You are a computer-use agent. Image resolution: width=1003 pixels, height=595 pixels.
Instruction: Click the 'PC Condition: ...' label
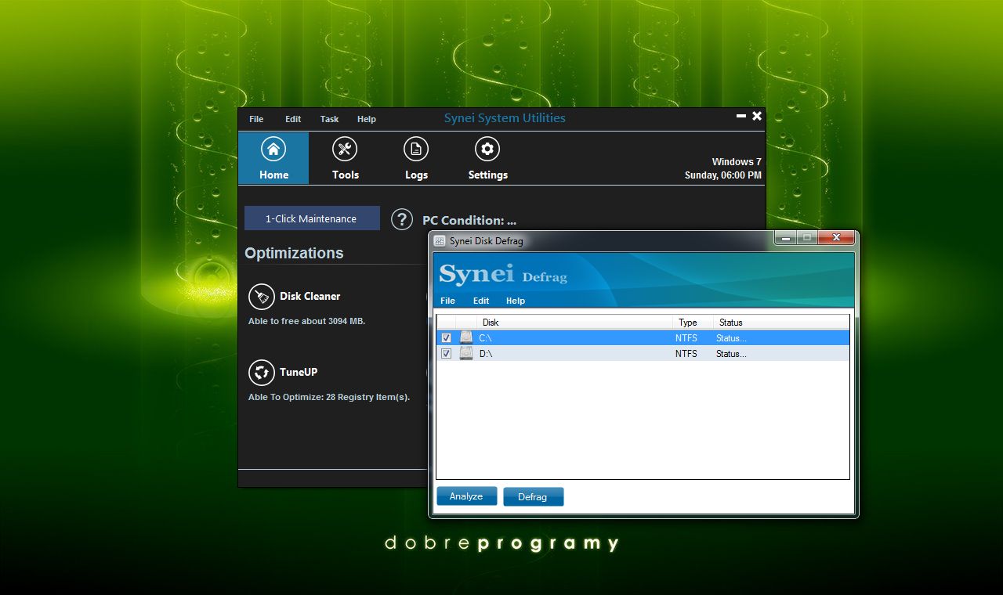click(469, 220)
